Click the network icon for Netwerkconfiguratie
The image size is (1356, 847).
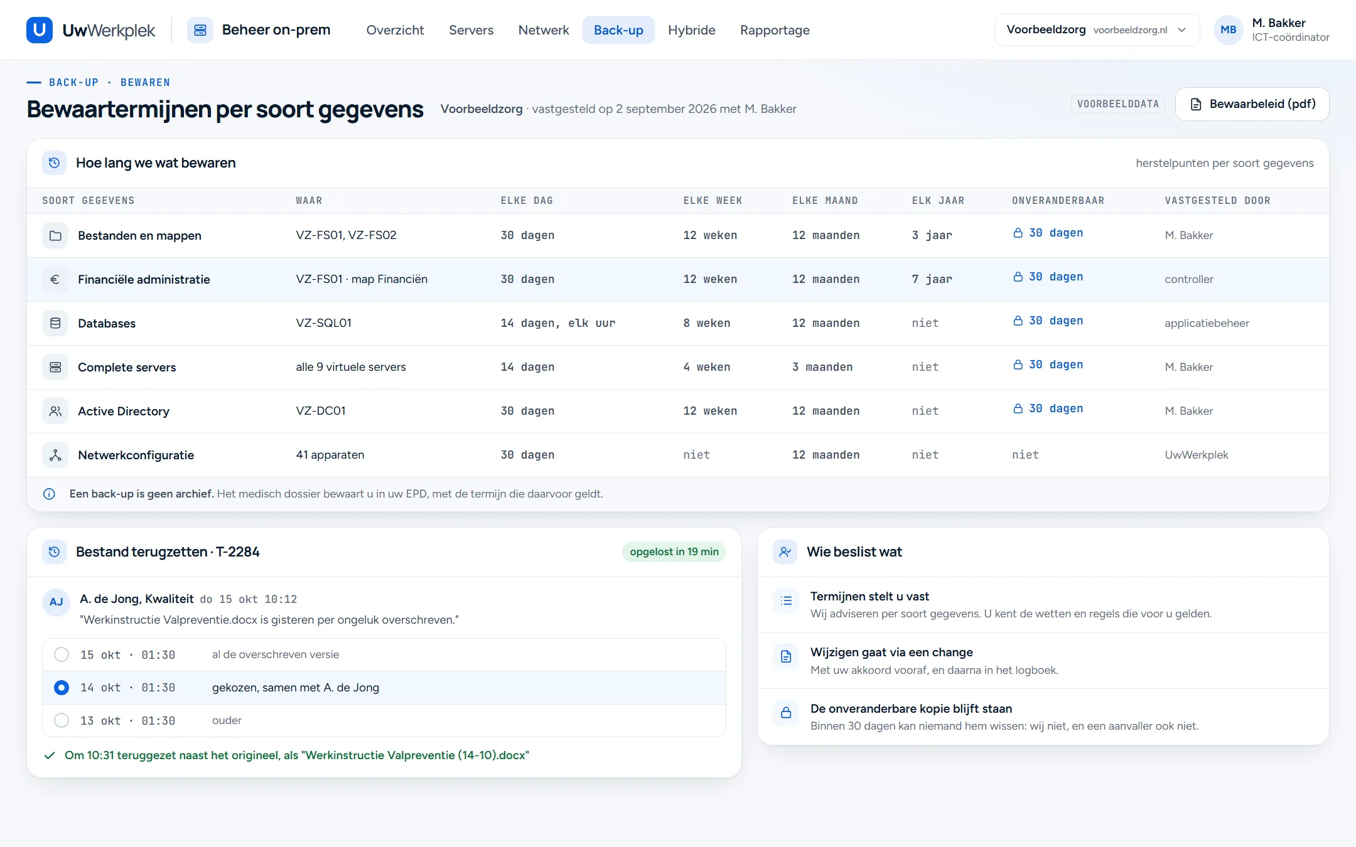coord(55,455)
